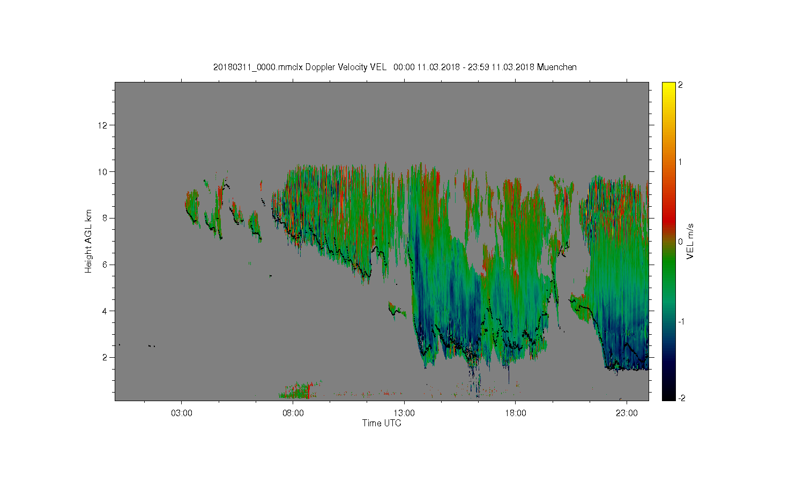Image resolution: width=804 pixels, height=482 pixels.
Task: Click the height axis label 4
Action: click(x=105, y=311)
